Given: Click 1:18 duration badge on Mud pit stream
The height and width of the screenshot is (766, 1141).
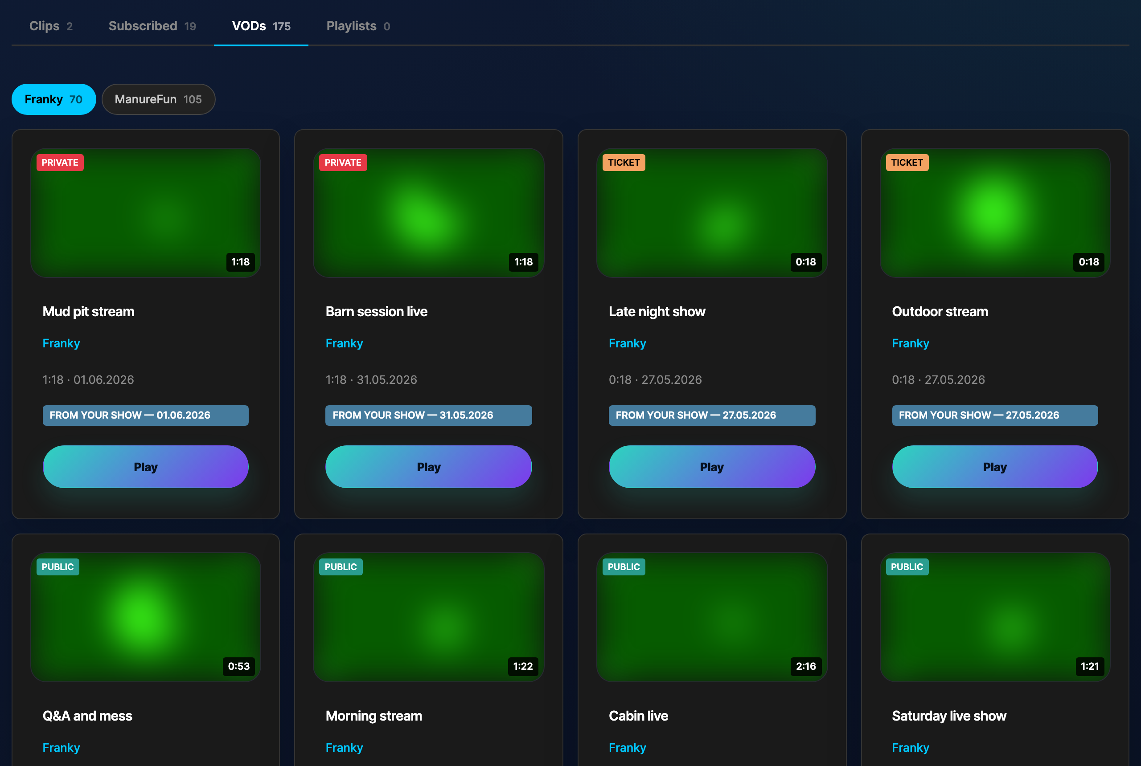Looking at the screenshot, I should coord(241,262).
